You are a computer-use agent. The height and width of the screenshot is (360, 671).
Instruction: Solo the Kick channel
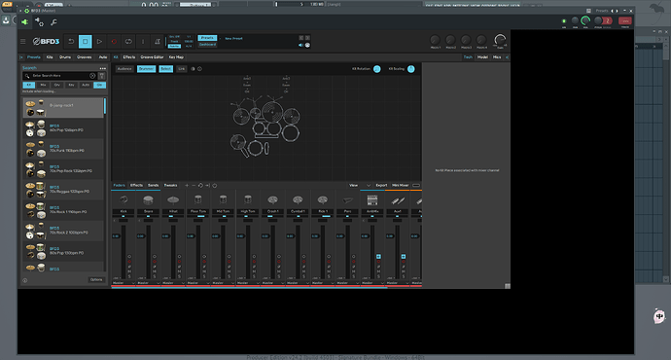tap(129, 276)
